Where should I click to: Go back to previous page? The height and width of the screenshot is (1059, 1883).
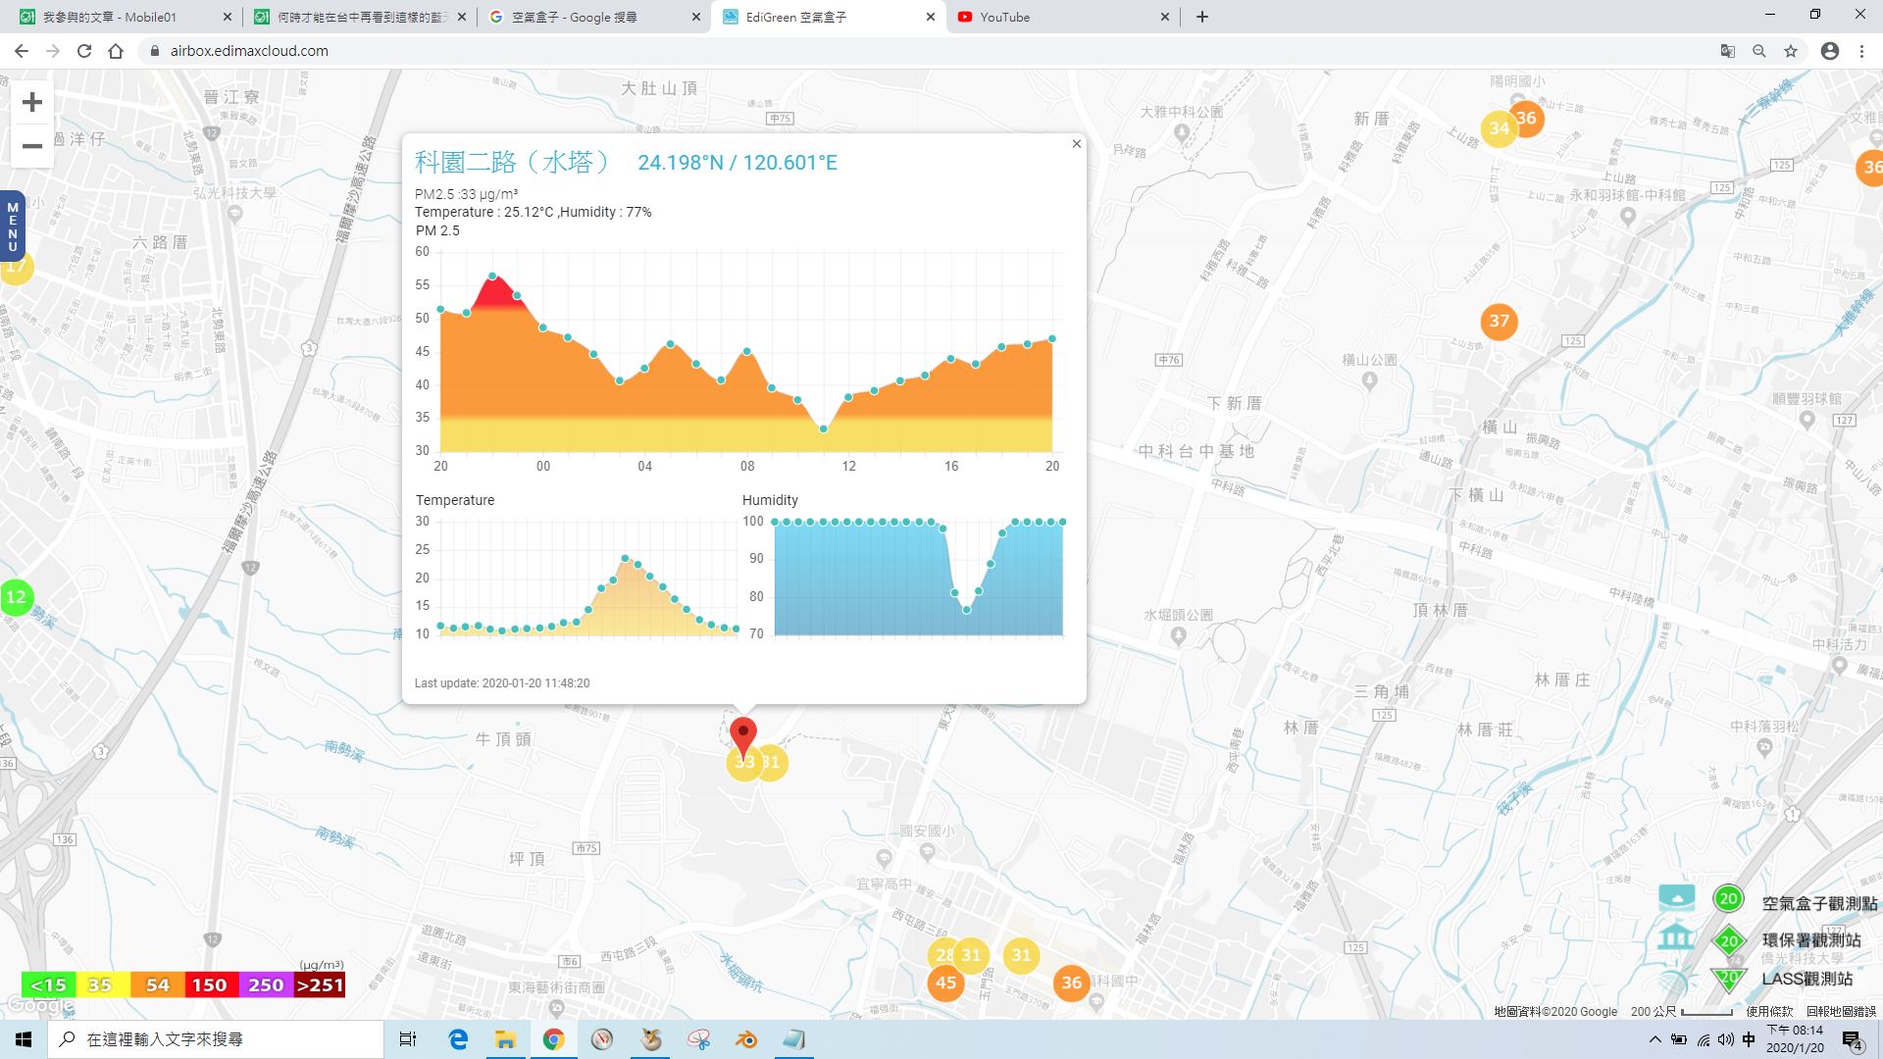pos(22,51)
